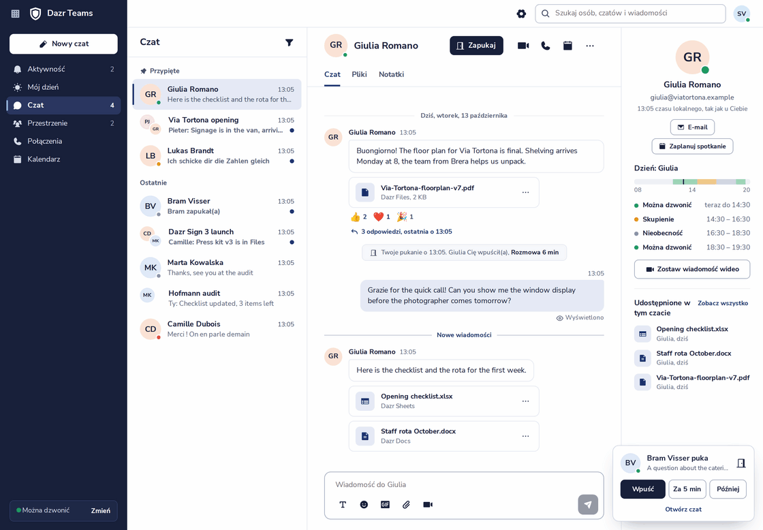Open Lukas Brandt chat in list
This screenshot has width=763, height=530.
(217, 156)
